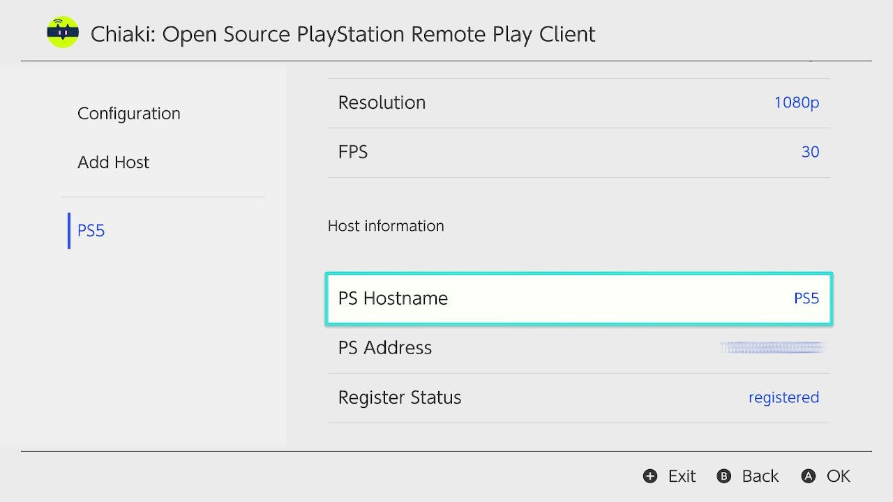Open the FPS setting row
893x502 pixels.
[x=579, y=153]
